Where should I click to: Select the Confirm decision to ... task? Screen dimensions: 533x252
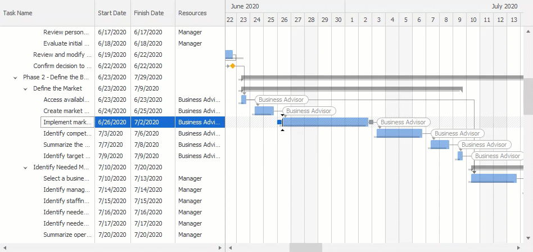pos(62,66)
